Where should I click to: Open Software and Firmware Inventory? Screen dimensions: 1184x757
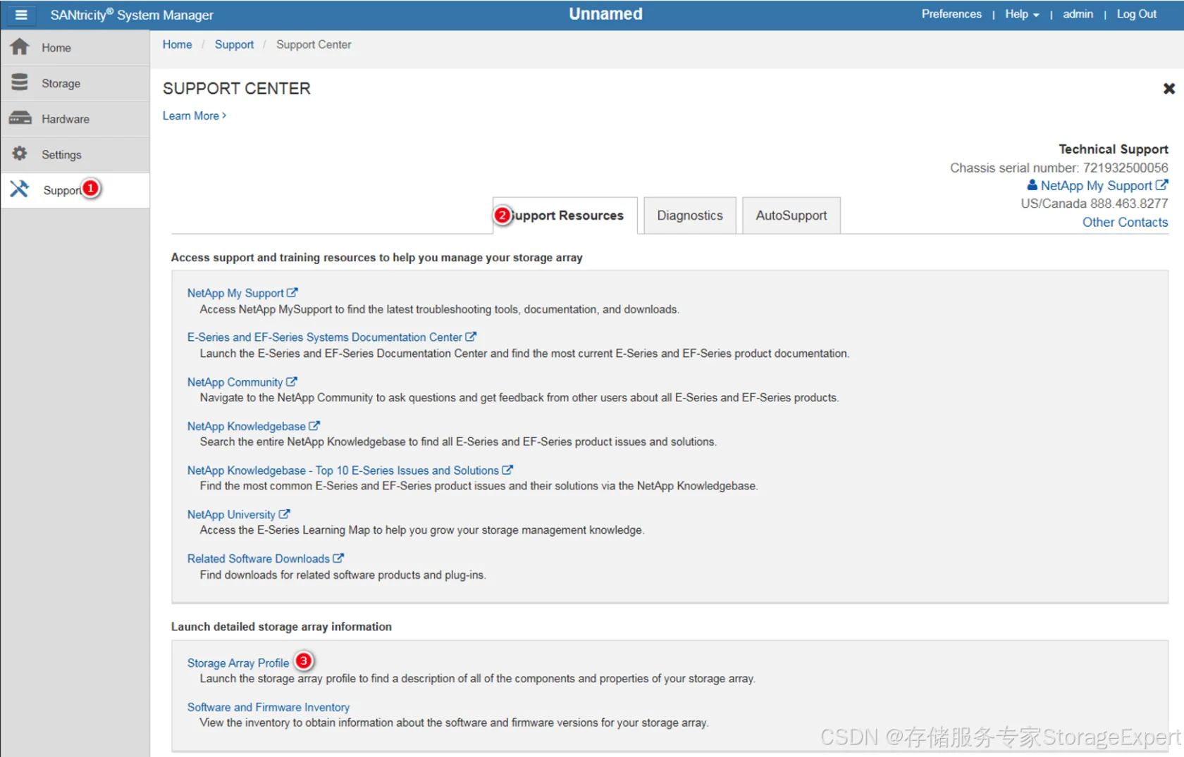coord(268,707)
